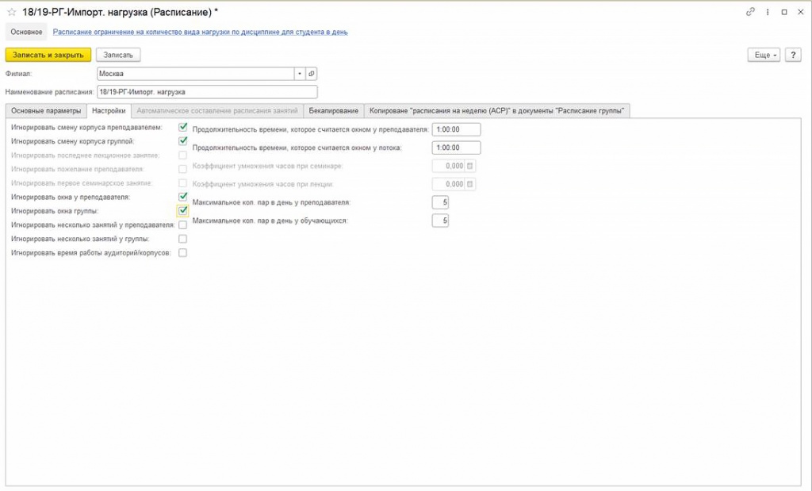Viewport: 812px width, 491px height.
Task: Click the open icon next to Филиал field
Action: [312, 74]
